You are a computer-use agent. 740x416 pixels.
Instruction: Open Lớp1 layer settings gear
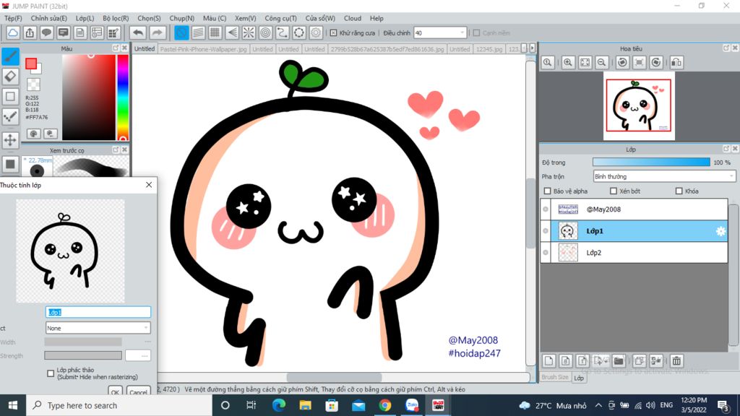coord(720,231)
